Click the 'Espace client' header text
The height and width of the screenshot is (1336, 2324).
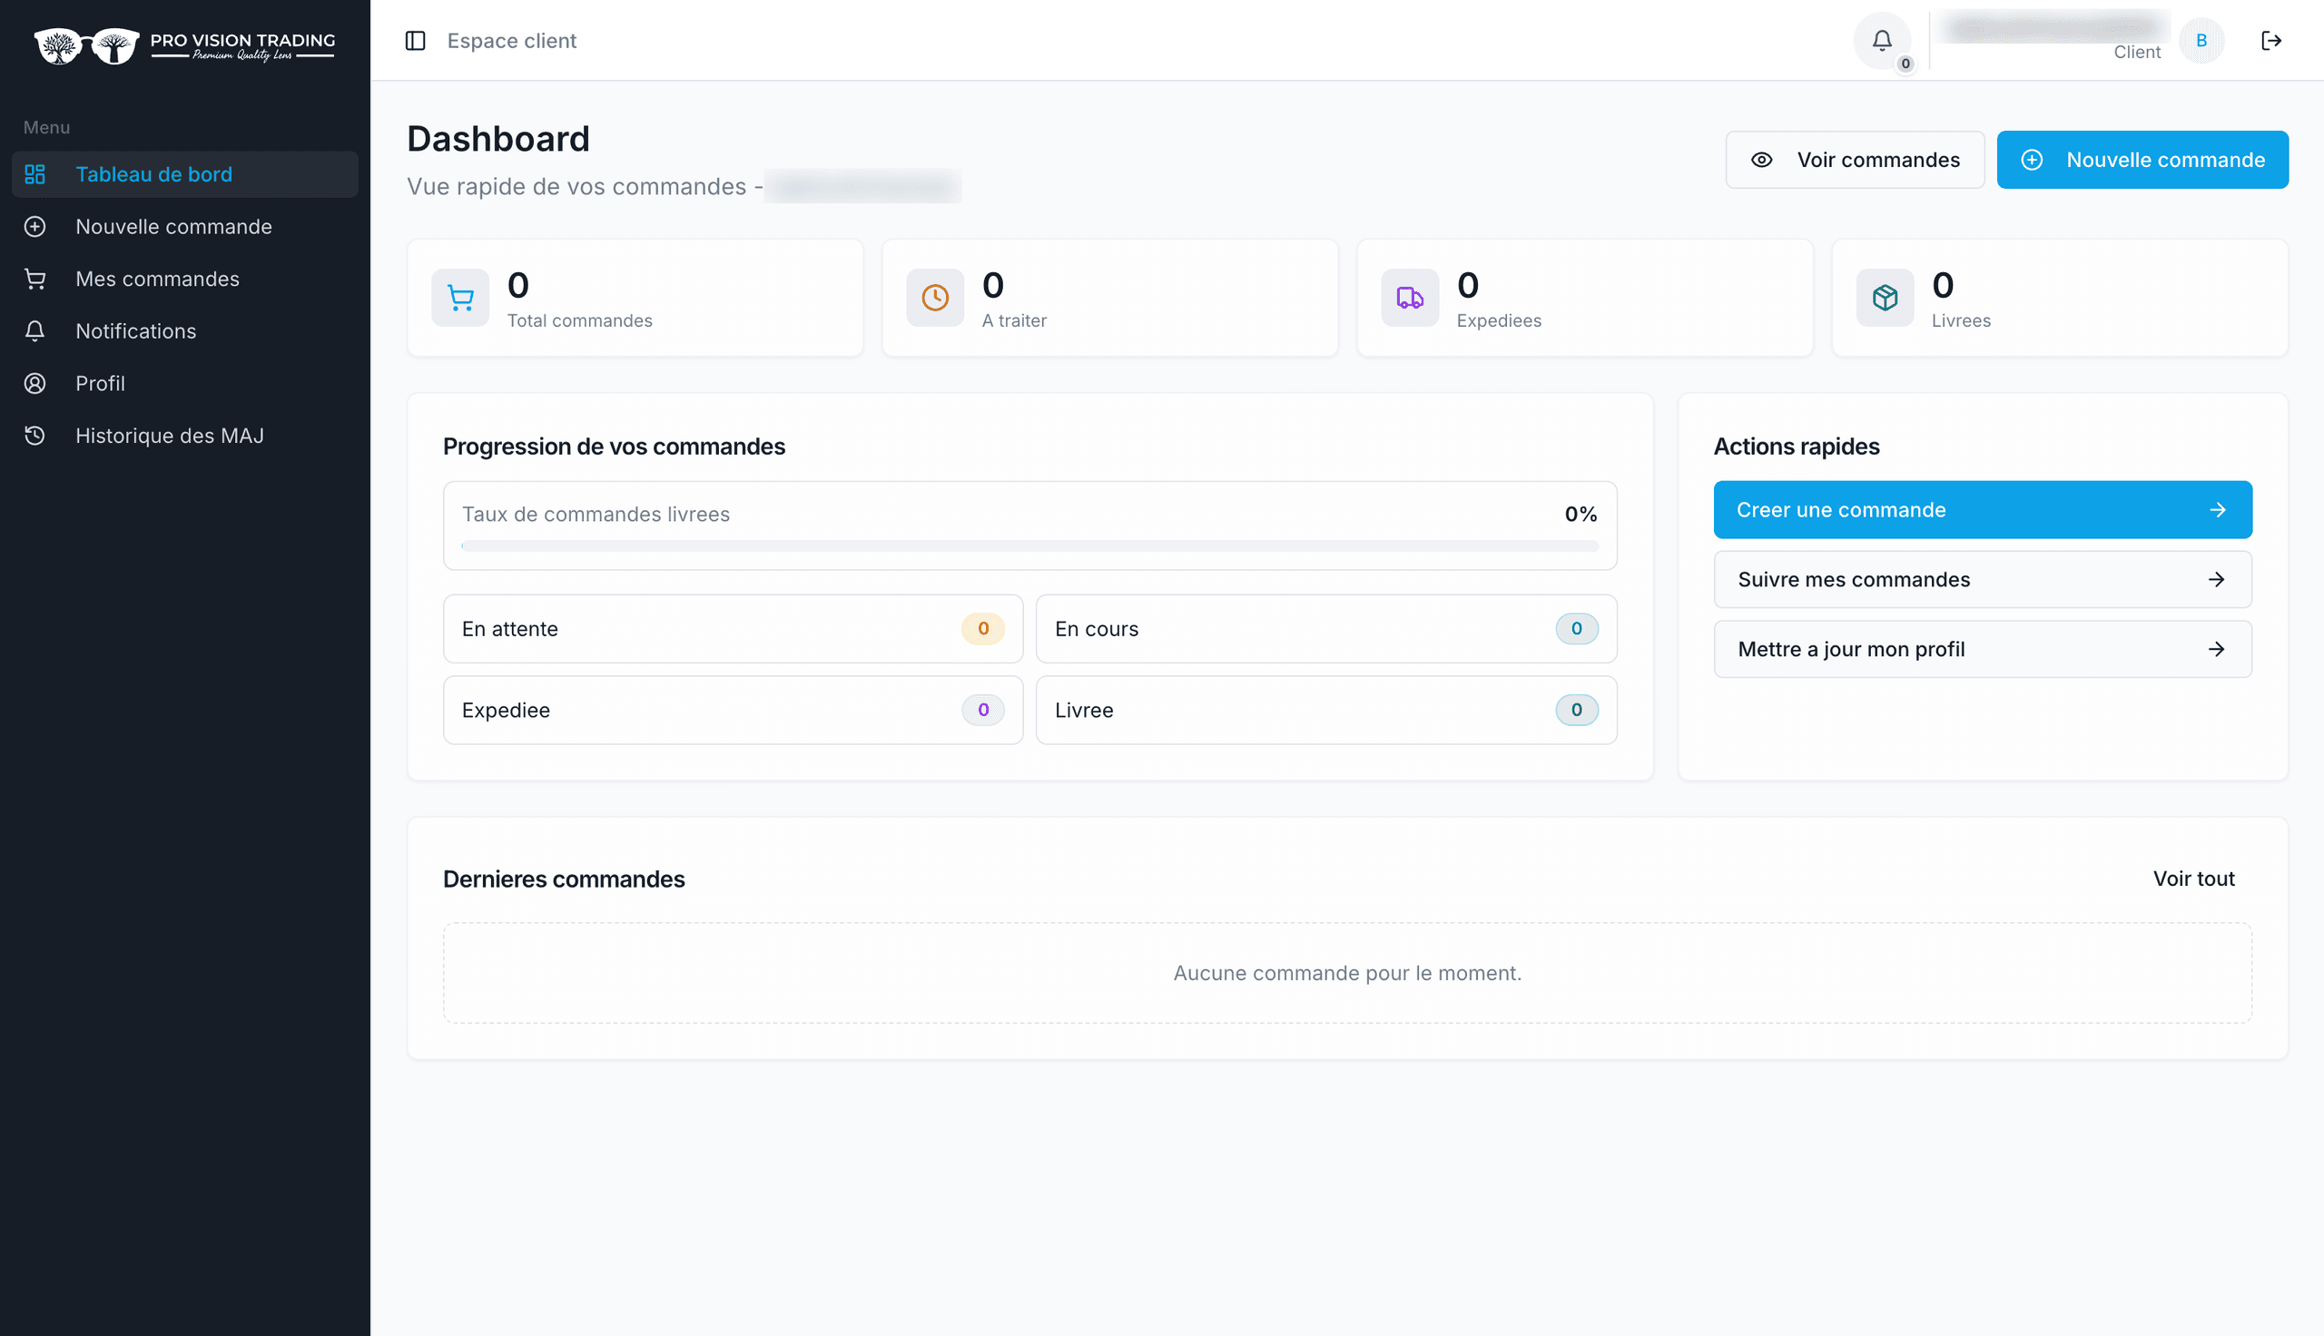(x=512, y=40)
